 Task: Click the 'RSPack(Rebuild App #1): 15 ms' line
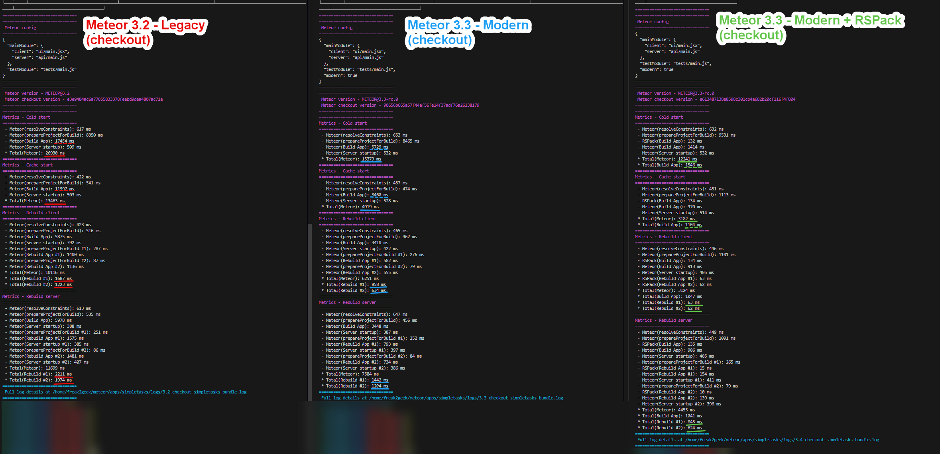[x=675, y=368]
